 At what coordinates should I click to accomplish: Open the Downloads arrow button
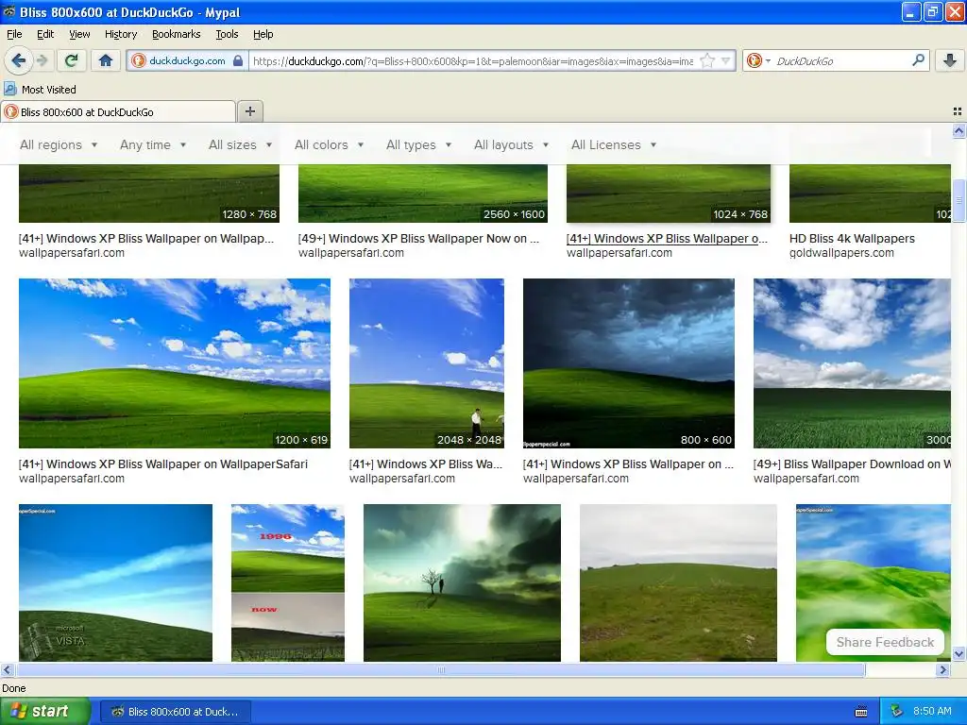pyautogui.click(x=950, y=60)
